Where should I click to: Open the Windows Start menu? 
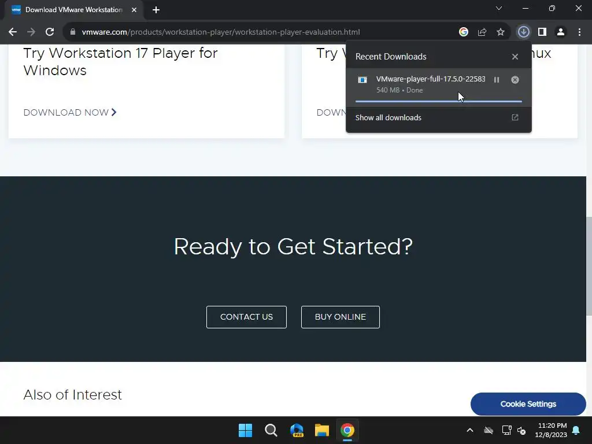(245, 430)
